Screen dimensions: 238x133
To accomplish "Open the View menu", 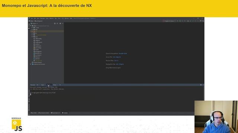I will (38, 18).
